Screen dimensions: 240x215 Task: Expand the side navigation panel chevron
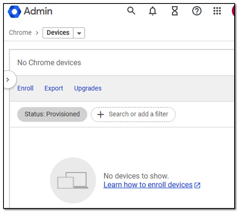8,80
